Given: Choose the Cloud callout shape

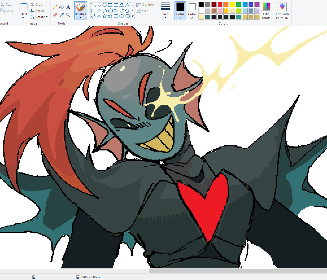Looking at the screenshot, I should click(x=127, y=16).
